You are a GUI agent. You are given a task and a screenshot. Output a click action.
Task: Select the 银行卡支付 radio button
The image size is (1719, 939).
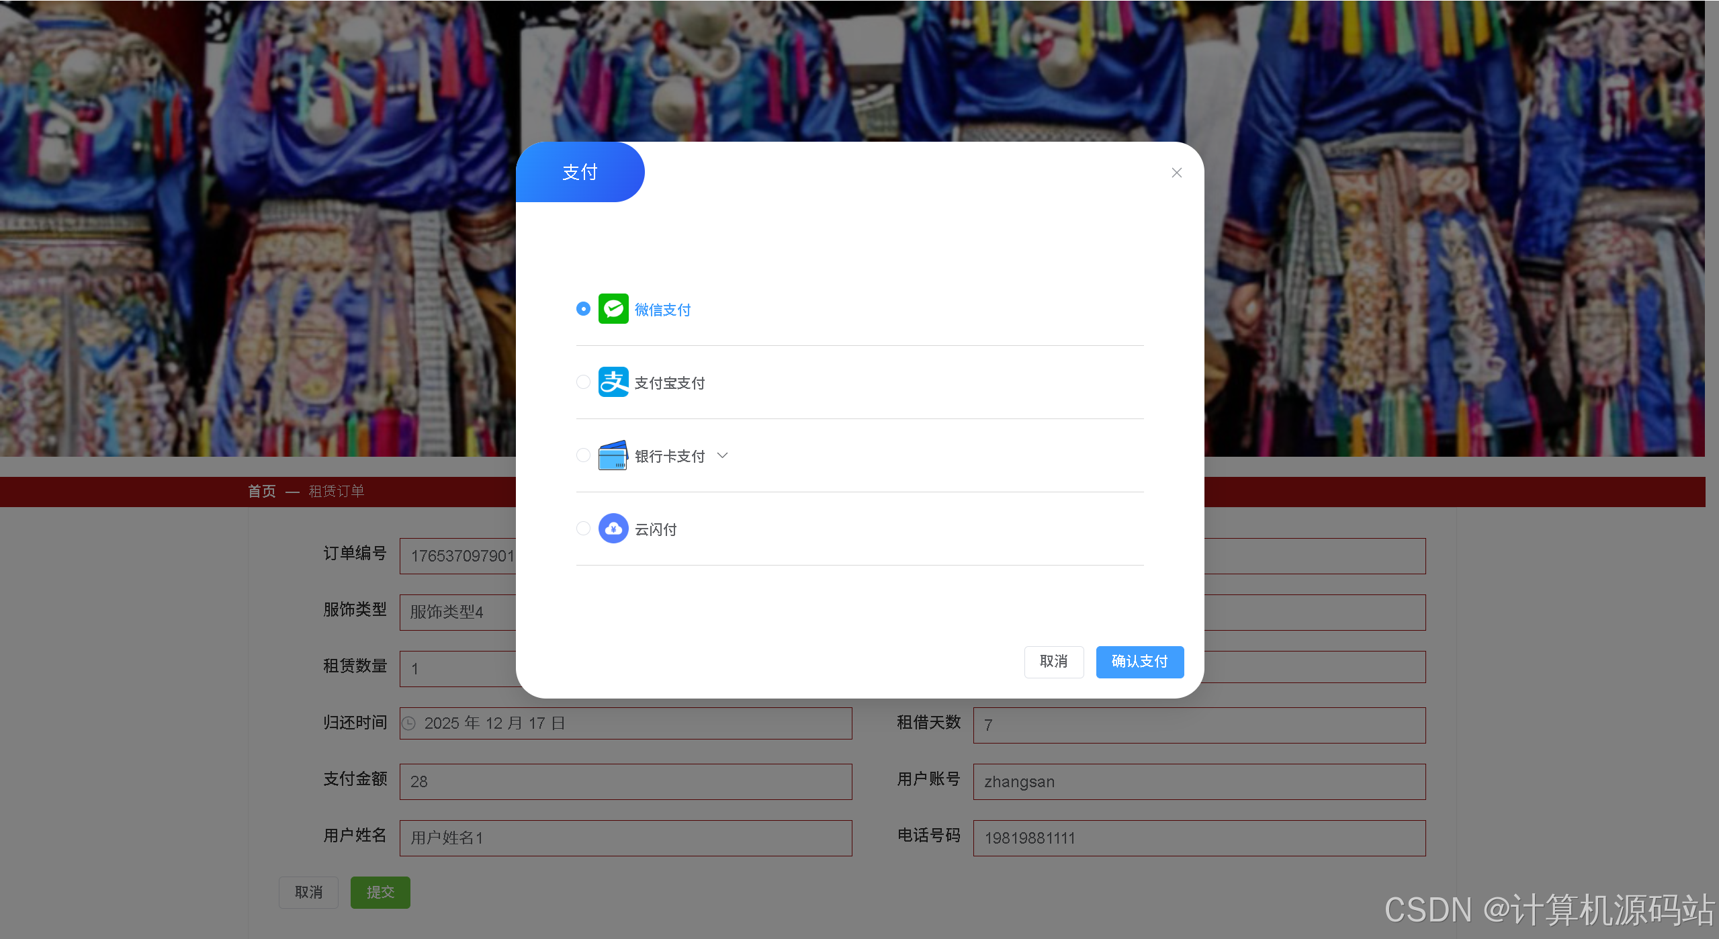click(583, 455)
